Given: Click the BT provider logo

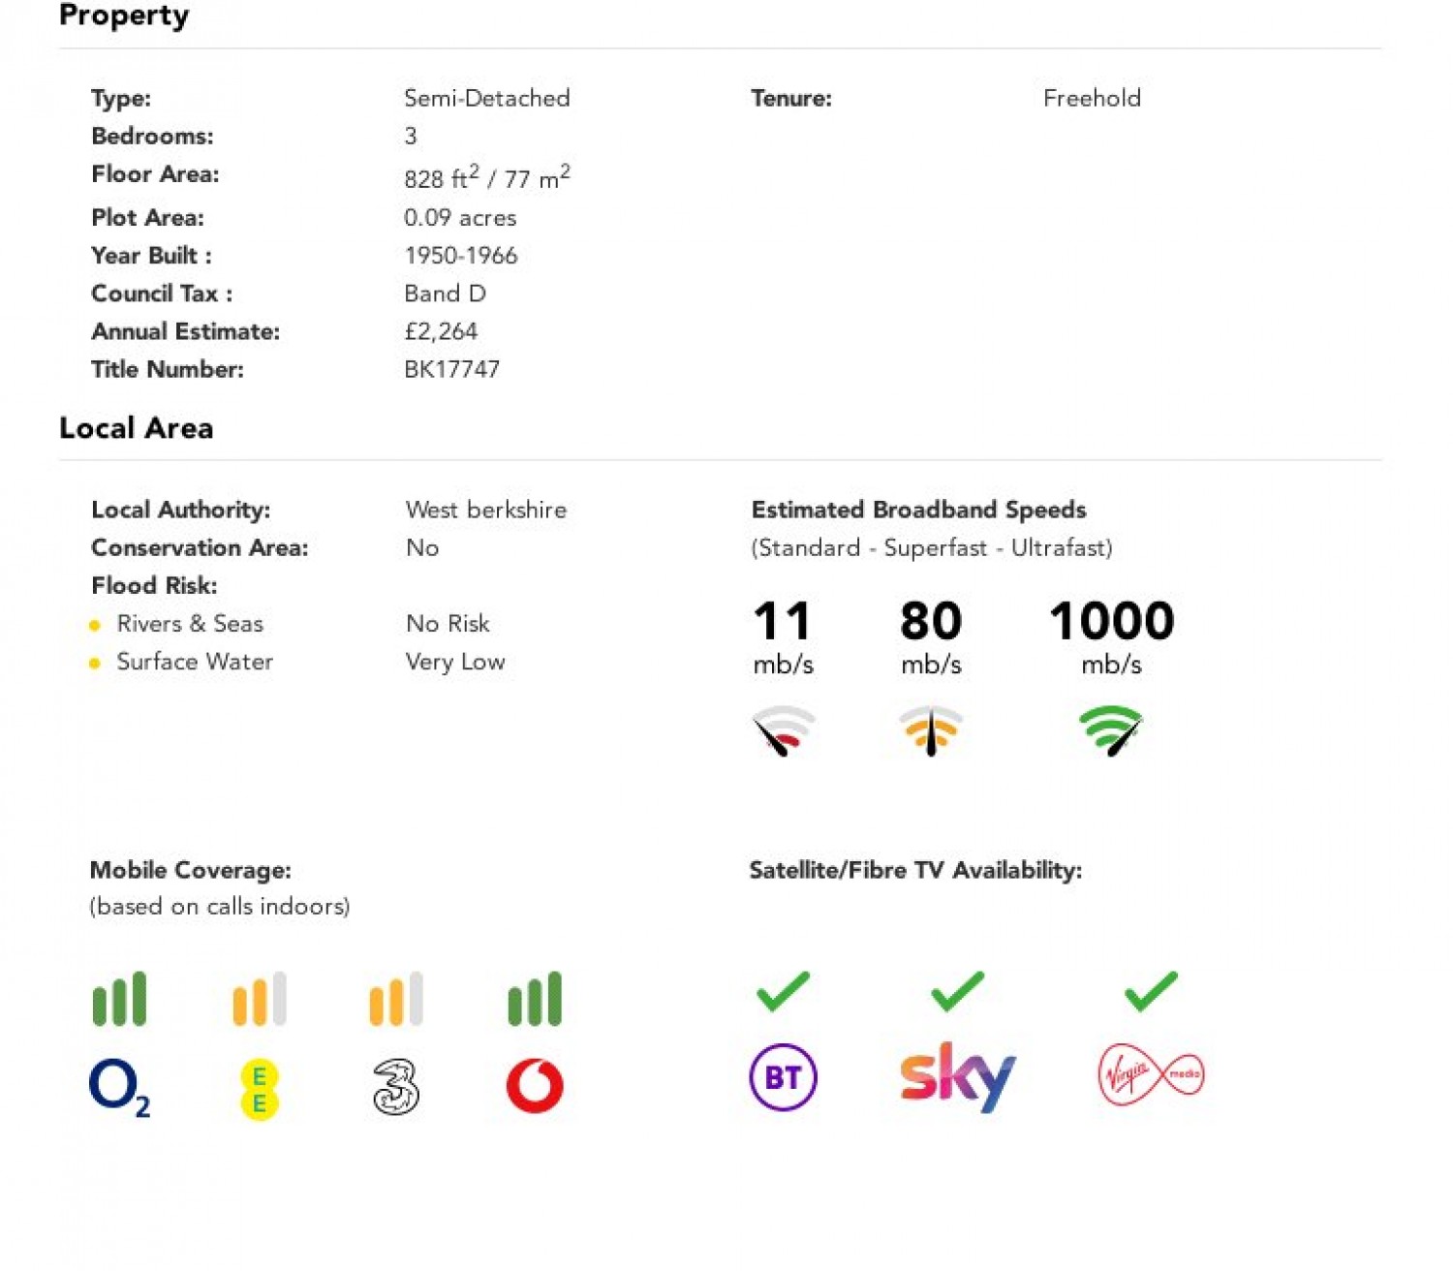Looking at the screenshot, I should point(783,1077).
